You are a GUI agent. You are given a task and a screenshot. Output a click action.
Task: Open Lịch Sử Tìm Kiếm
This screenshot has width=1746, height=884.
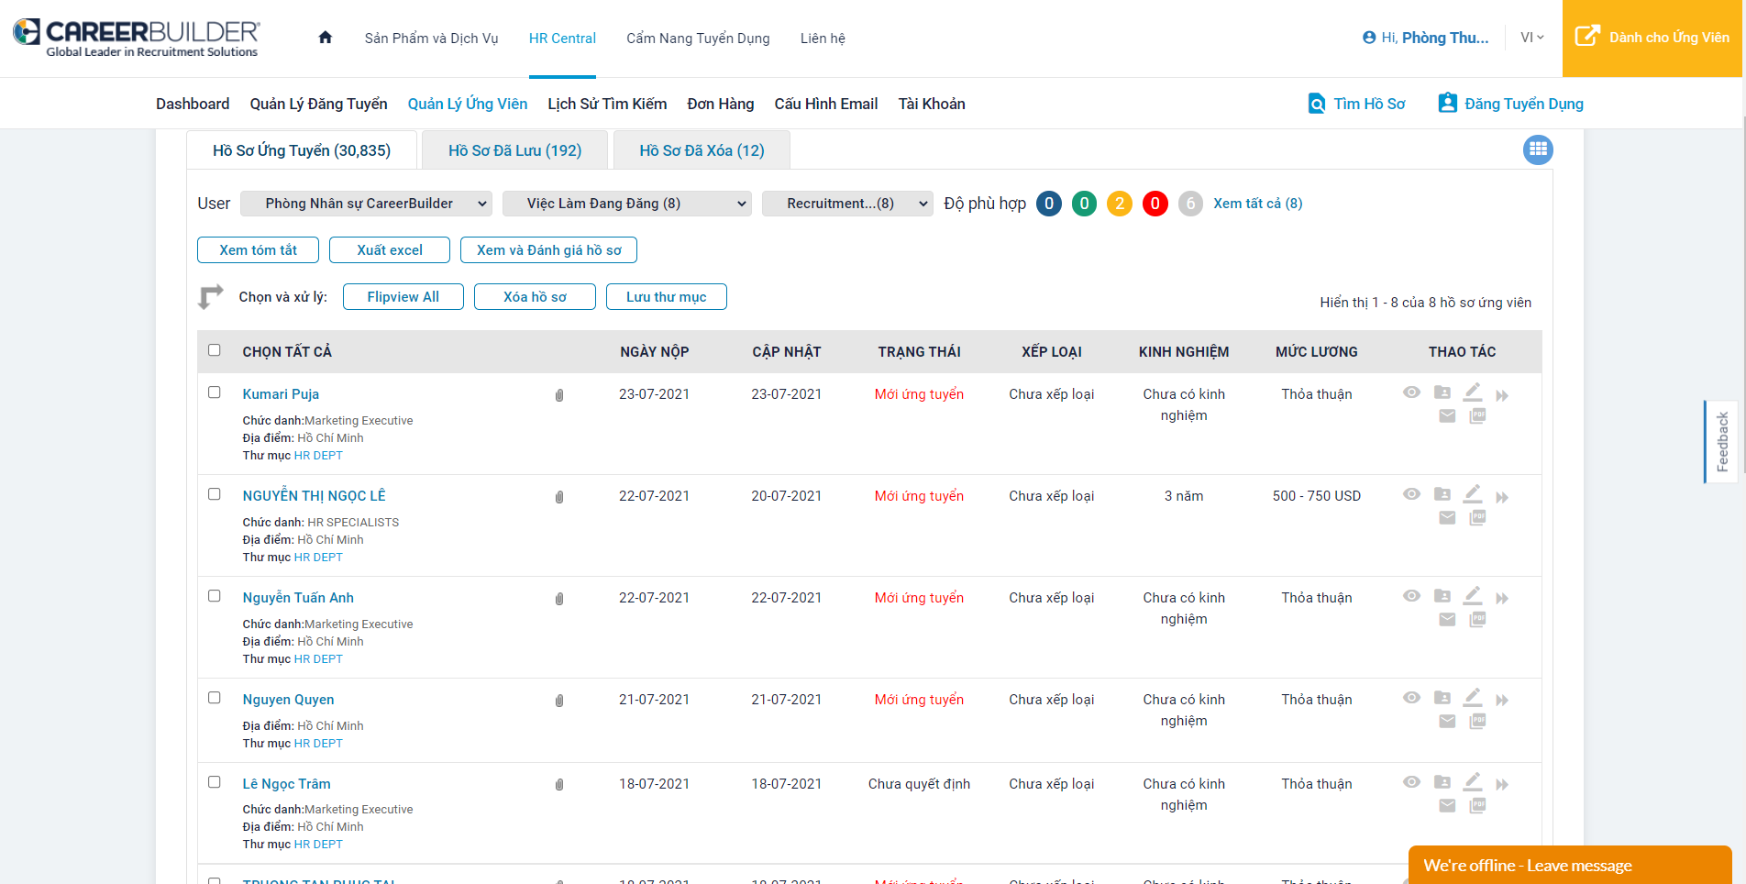point(607,104)
